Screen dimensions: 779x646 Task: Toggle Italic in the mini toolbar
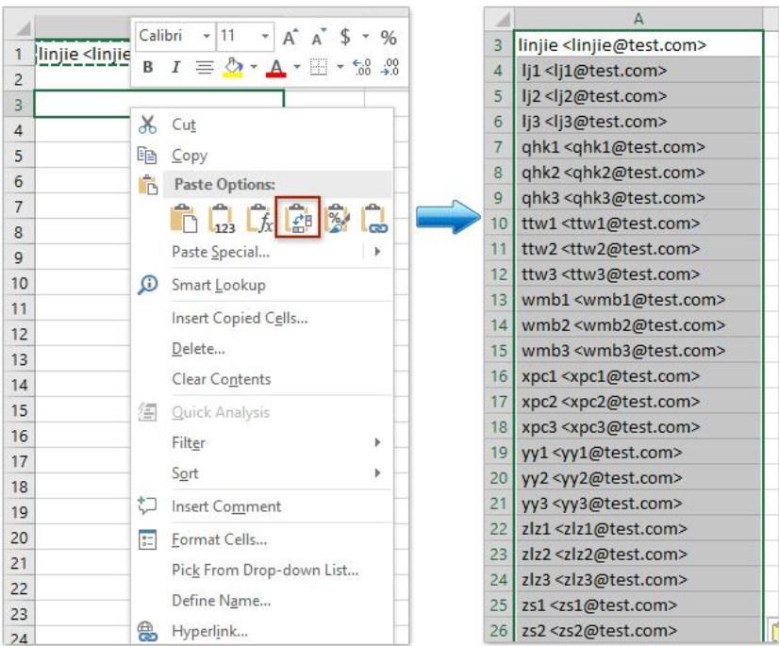point(174,67)
